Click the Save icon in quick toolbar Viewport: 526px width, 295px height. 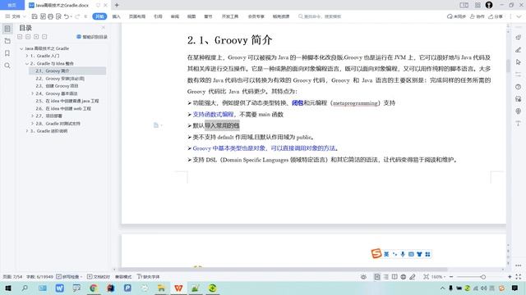tap(35, 16)
